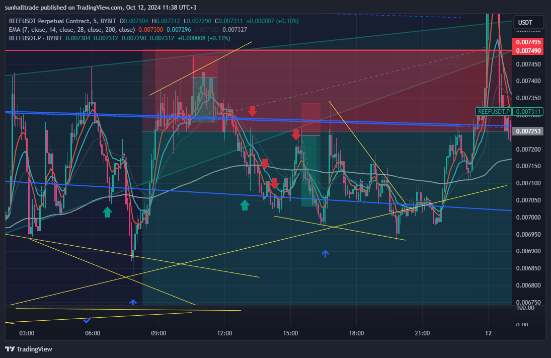Click the gray 0.007253 price label
This screenshot has width=551, height=358.
[528, 131]
